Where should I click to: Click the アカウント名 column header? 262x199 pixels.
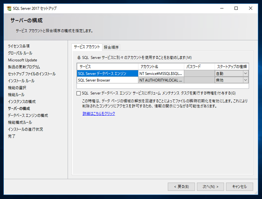[161, 67]
